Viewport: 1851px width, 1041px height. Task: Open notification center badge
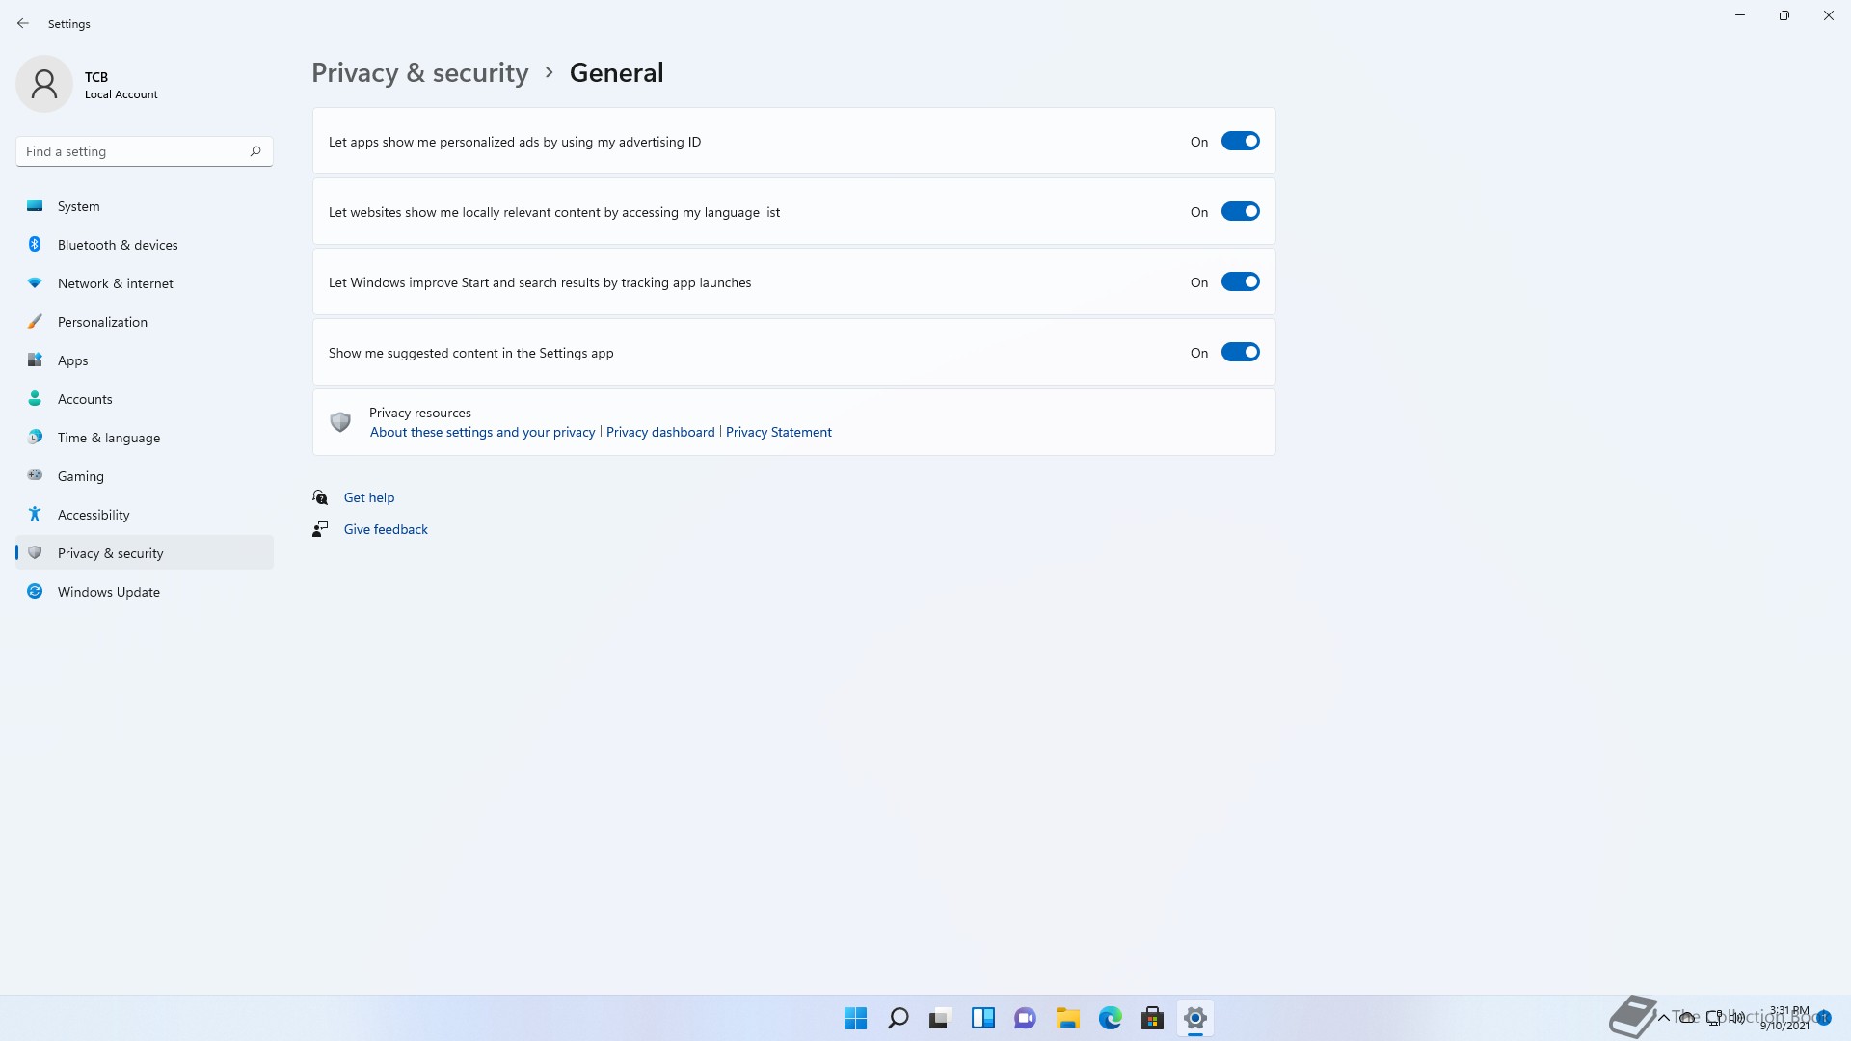1824,1018
